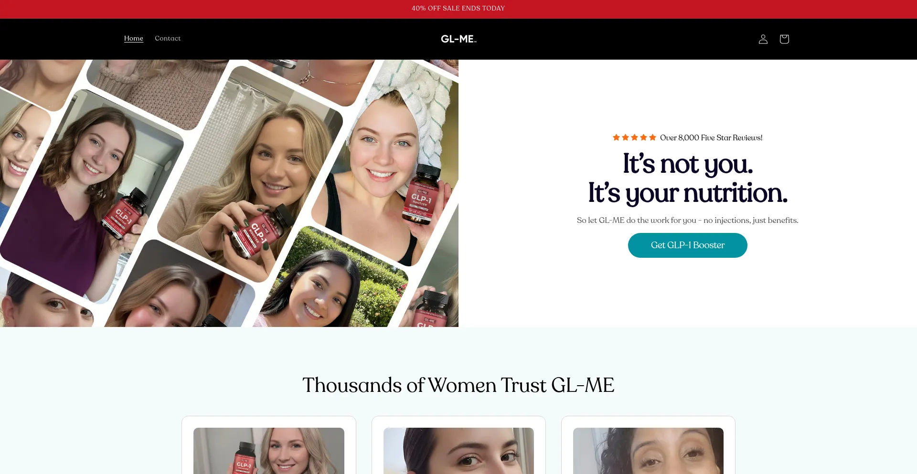917x474 pixels.
Task: Open the shopping cart icon
Action: click(x=784, y=39)
